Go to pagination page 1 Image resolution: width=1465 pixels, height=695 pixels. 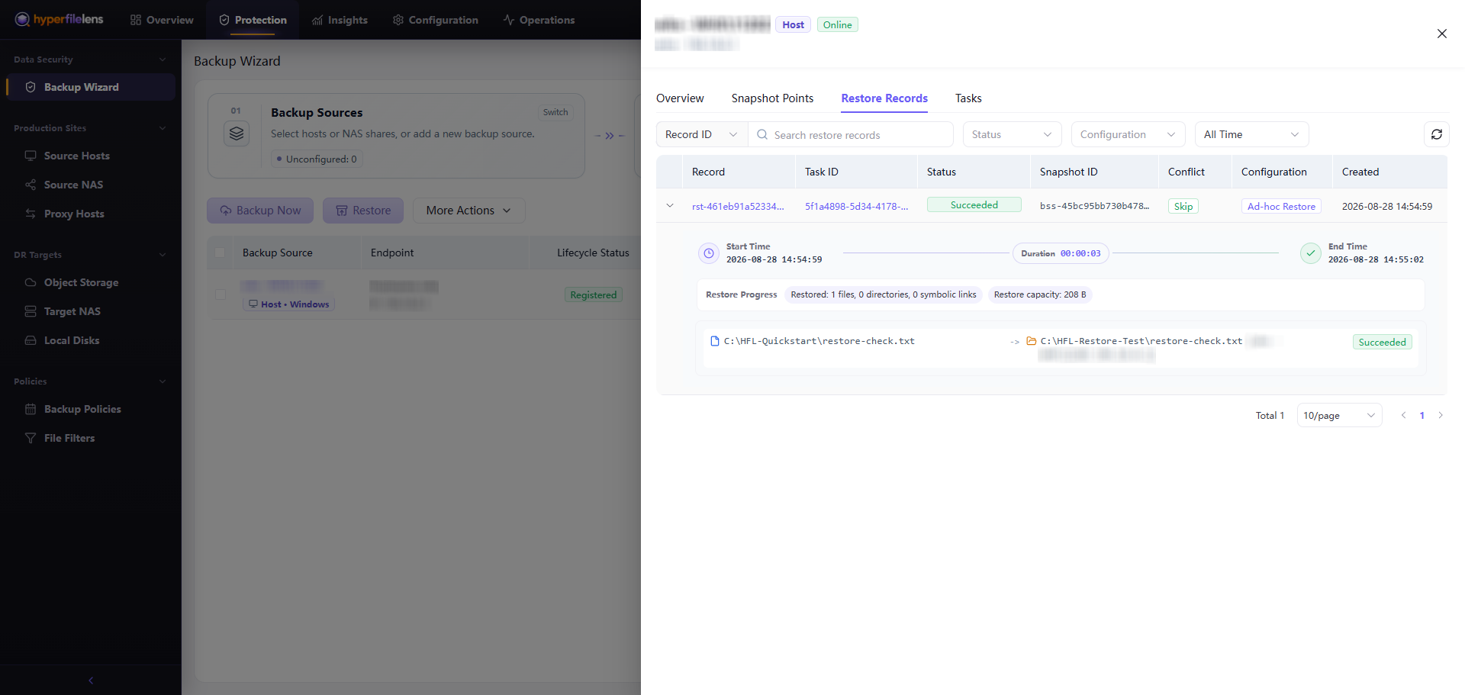pyautogui.click(x=1422, y=415)
